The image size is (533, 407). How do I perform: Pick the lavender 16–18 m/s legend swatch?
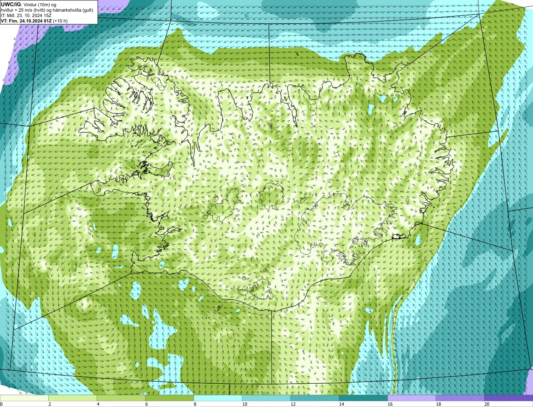[412, 398]
